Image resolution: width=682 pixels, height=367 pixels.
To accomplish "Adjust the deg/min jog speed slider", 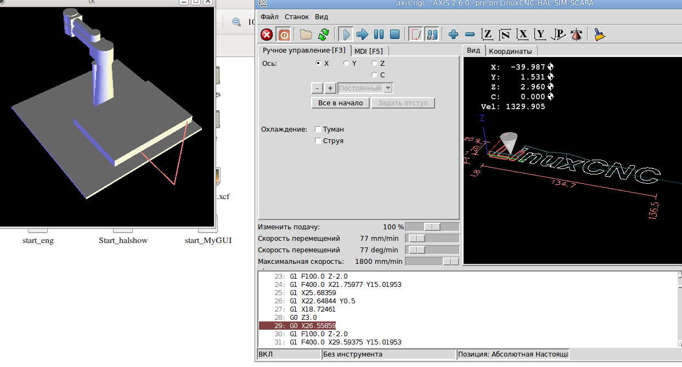I will tap(432, 250).
